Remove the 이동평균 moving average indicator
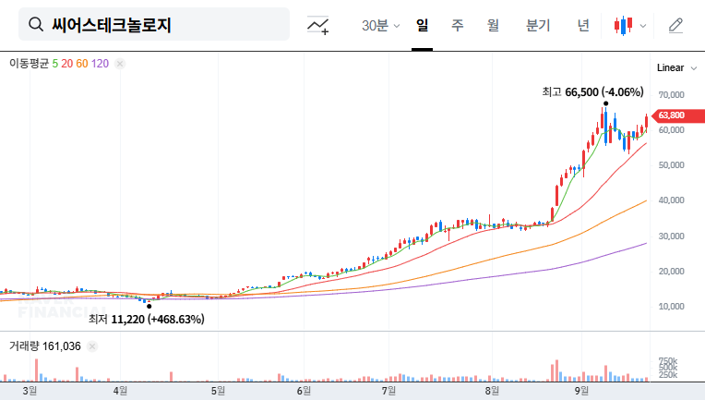This screenshot has width=705, height=400. pyautogui.click(x=120, y=64)
